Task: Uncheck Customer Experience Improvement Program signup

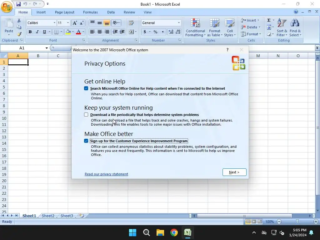Action: pos(86,141)
